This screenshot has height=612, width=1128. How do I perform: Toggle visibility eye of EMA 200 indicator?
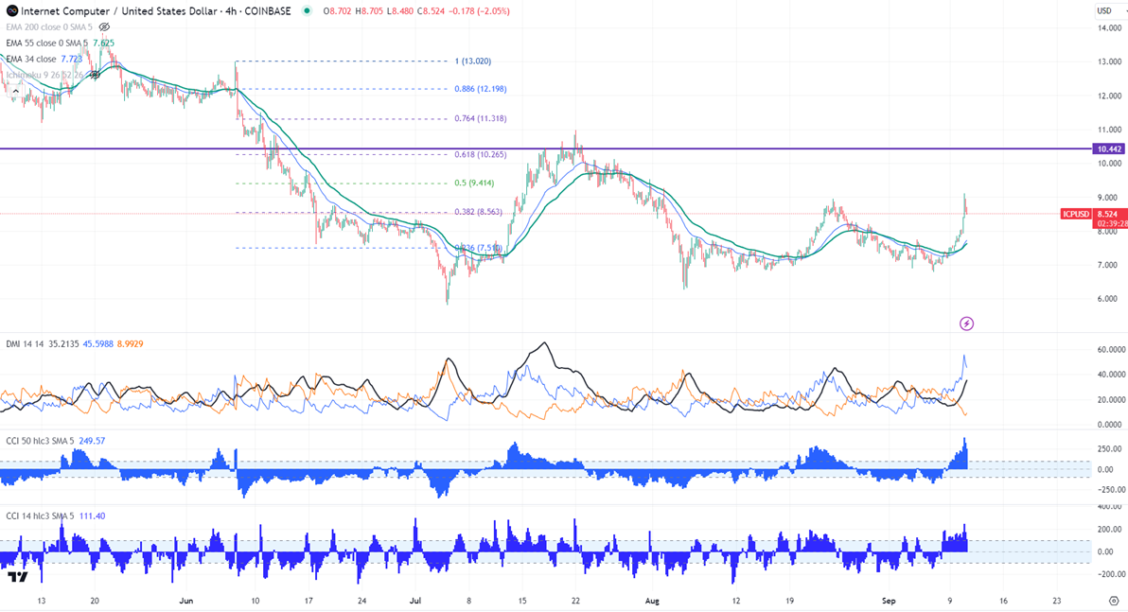105,26
